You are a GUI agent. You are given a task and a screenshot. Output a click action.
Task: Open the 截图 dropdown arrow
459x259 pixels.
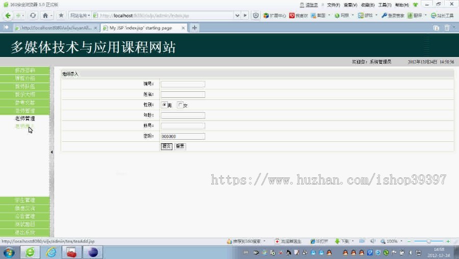coord(329,15)
